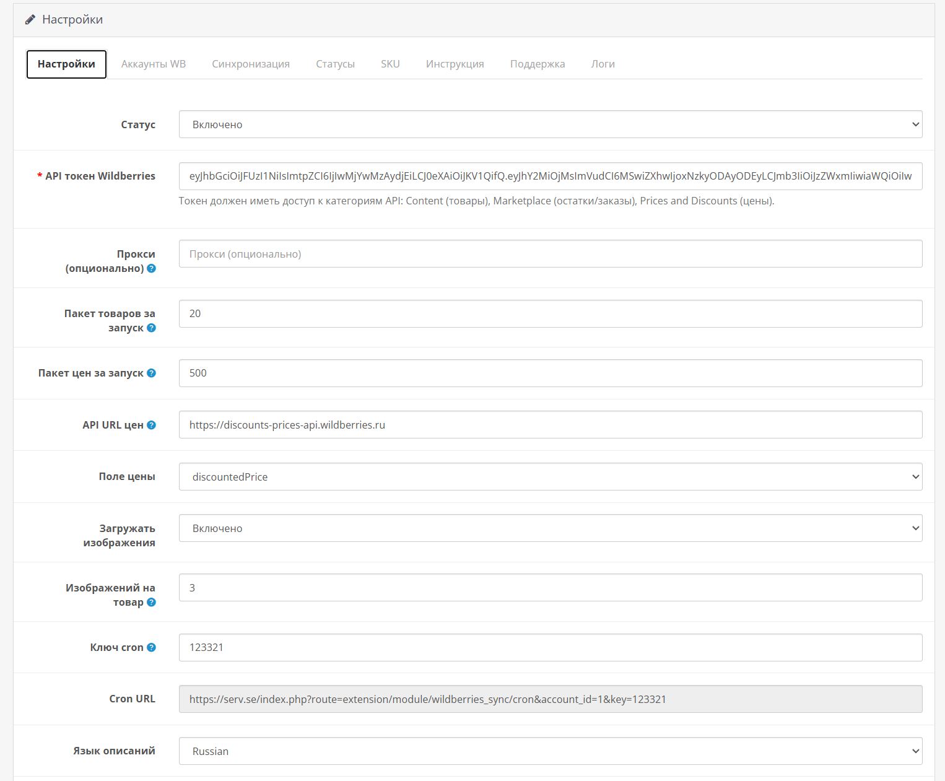Open the Логи tab
The width and height of the screenshot is (945, 781).
tap(603, 64)
